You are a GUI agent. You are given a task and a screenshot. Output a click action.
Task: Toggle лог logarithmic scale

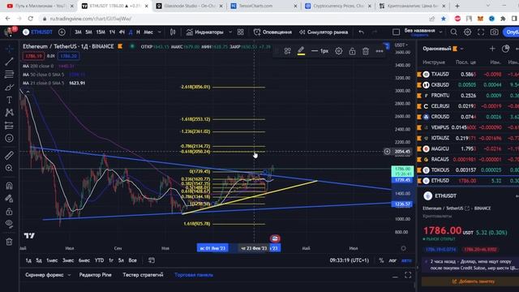click(392, 260)
